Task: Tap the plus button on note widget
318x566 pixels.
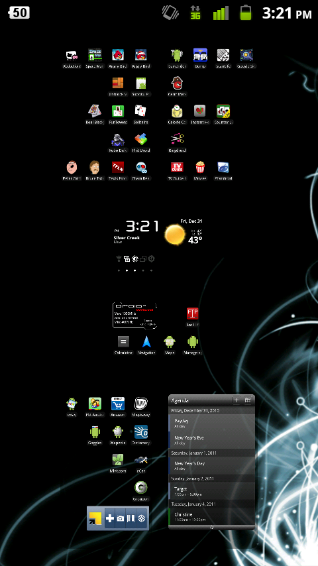Action: [109, 518]
